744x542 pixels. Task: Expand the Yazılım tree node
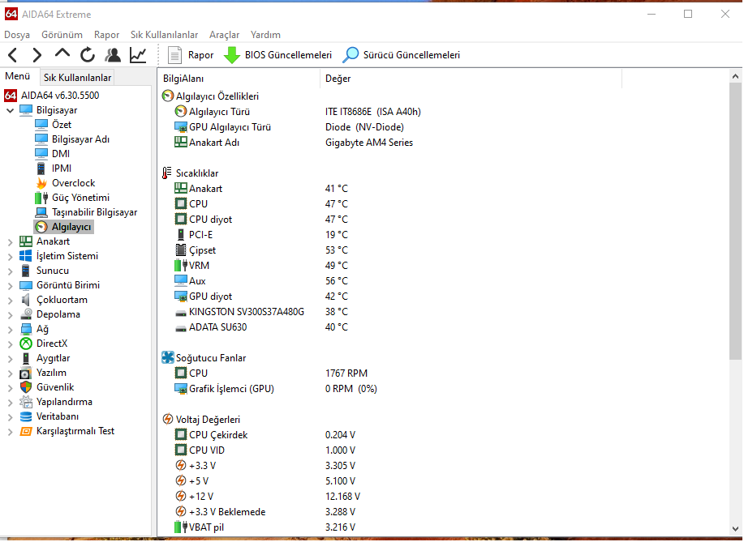pos(10,373)
